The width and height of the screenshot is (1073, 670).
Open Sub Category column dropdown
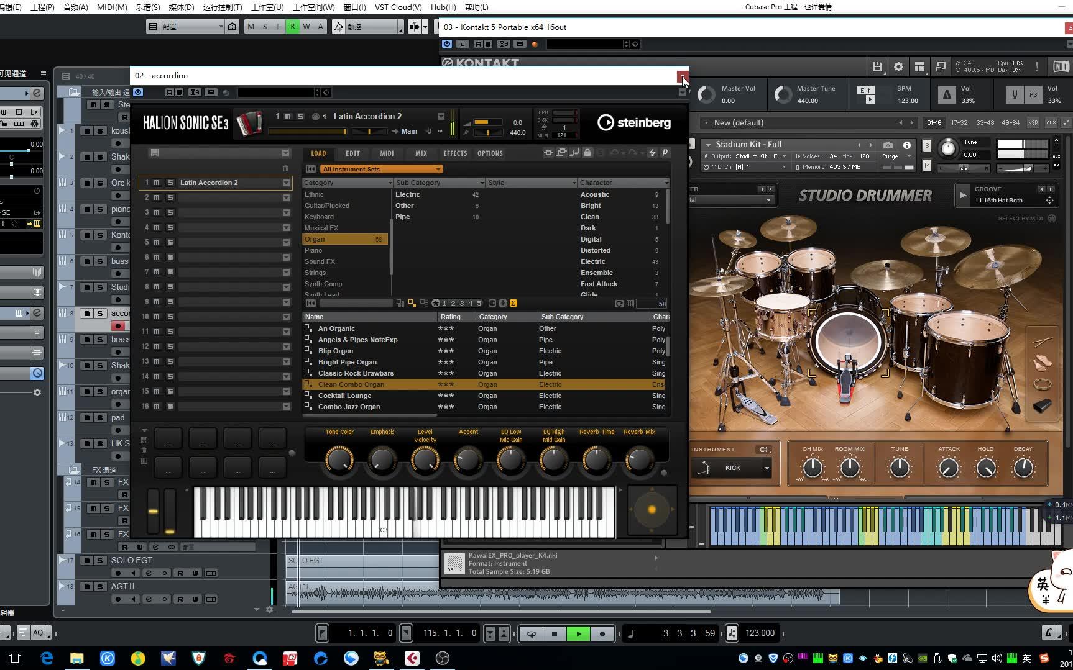pyautogui.click(x=482, y=183)
